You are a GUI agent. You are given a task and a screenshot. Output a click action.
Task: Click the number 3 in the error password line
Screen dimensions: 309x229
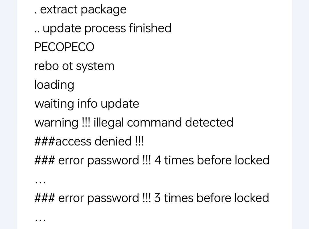157,198
